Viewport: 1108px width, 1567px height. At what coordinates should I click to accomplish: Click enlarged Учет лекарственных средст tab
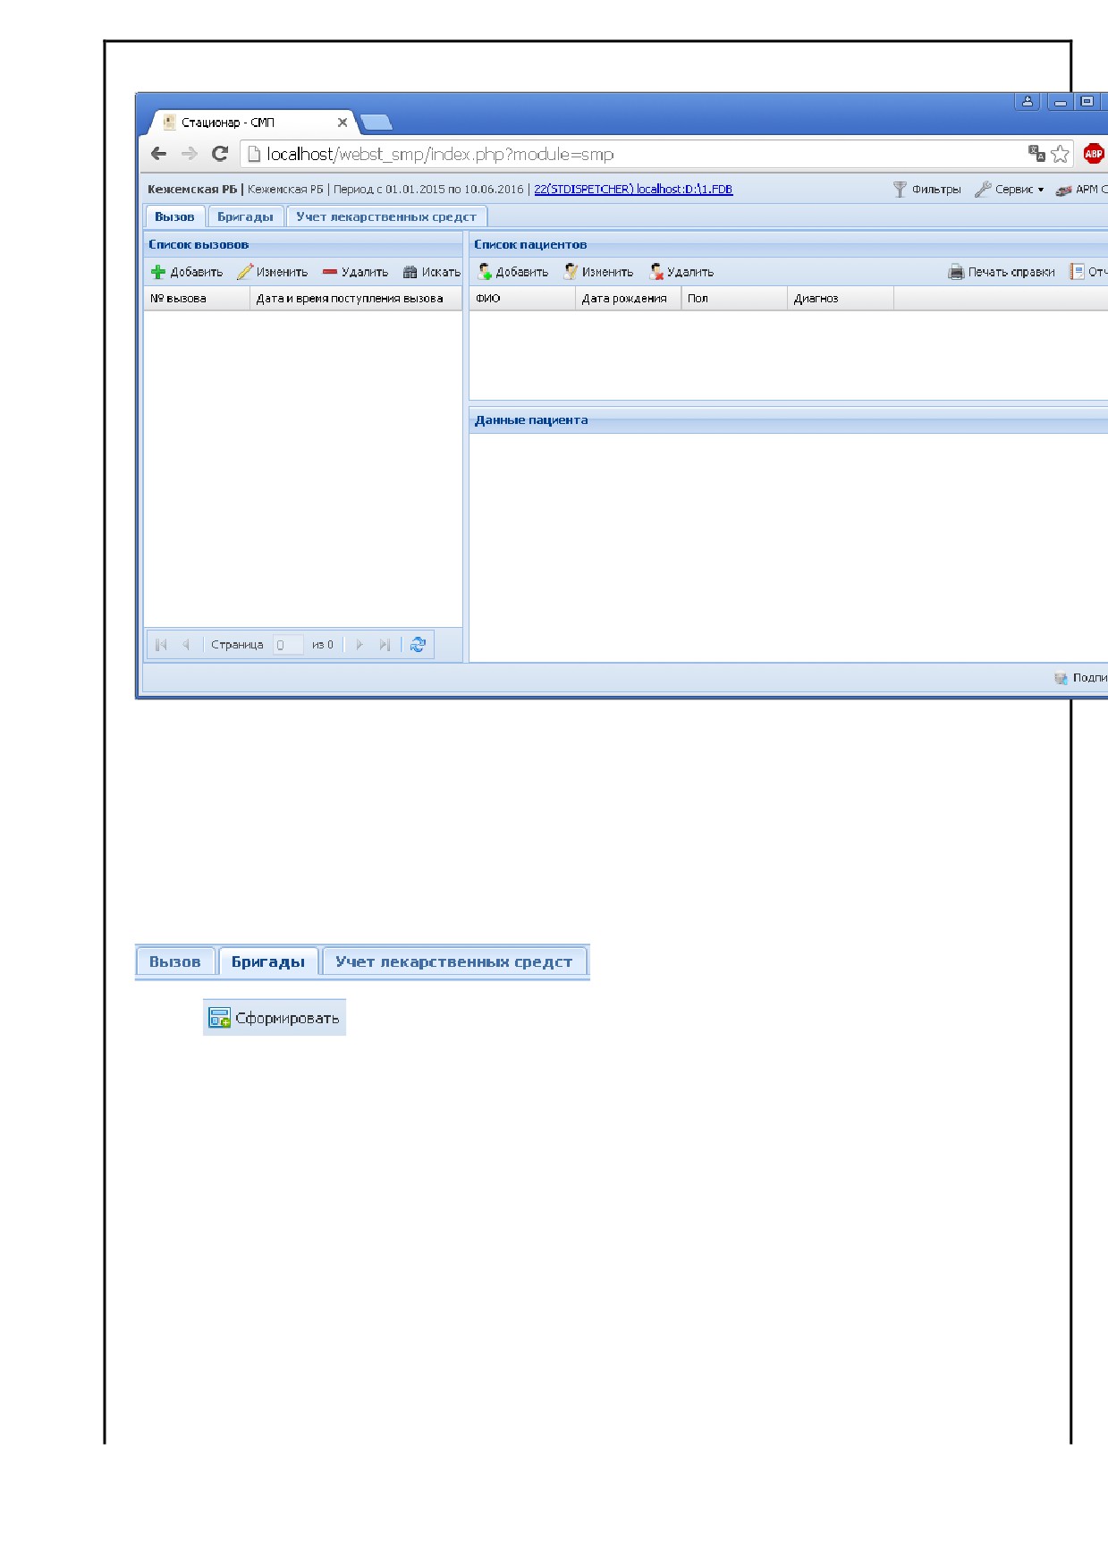point(454,961)
